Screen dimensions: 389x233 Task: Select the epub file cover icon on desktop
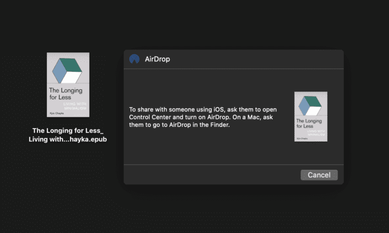coord(68,85)
